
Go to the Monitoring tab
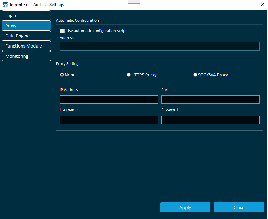(x=26, y=56)
